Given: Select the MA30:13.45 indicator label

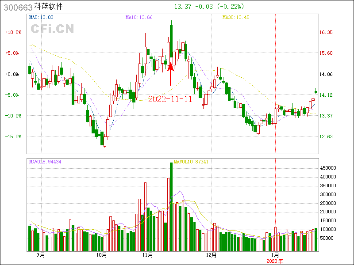Looking at the screenshot, I should [x=236, y=17].
